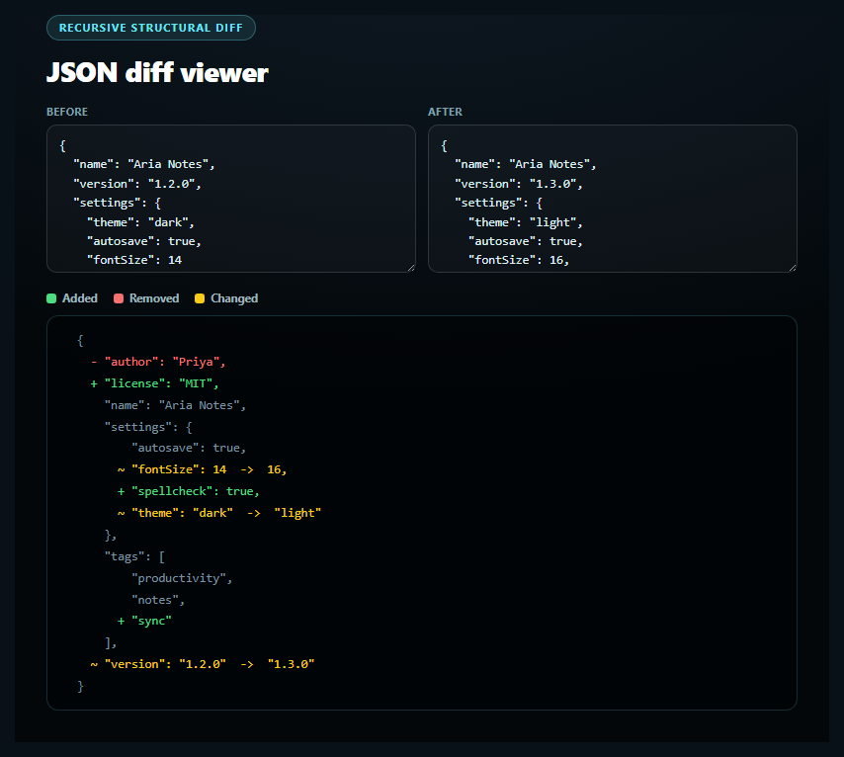The height and width of the screenshot is (757, 844).
Task: Click inside the AFTER JSON textarea
Action: 612,199
